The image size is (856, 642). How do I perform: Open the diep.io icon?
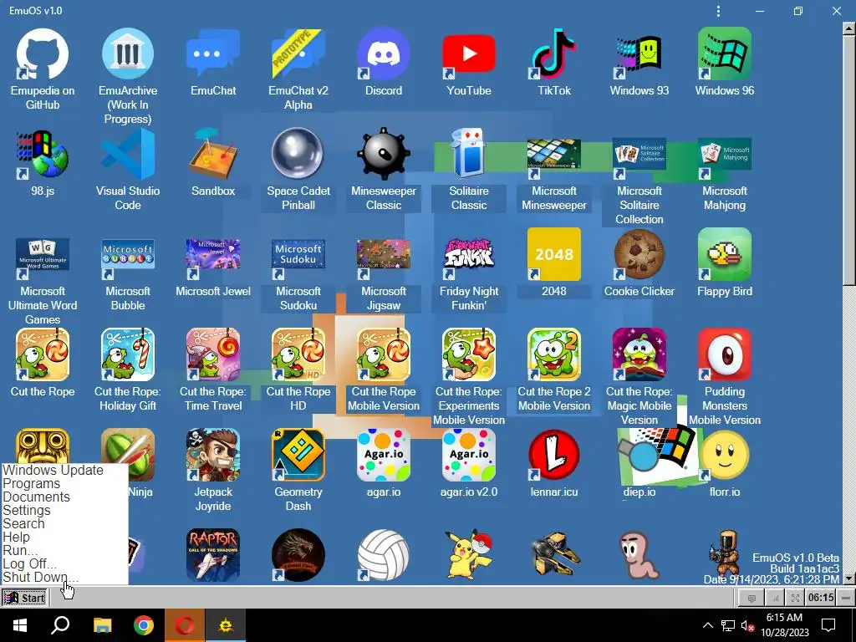tap(639, 456)
